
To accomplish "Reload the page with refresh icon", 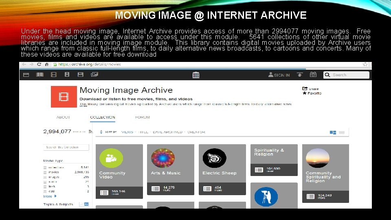I will point(39,64).
